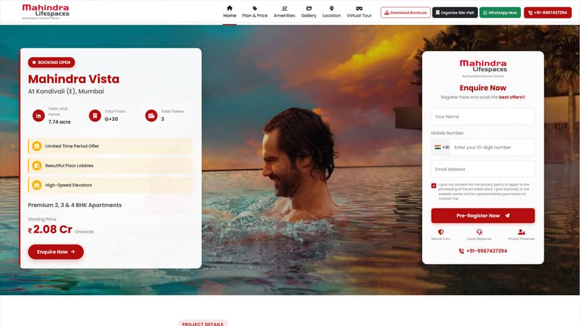Click the Mahindra Lifespaces header logo

pyautogui.click(x=45, y=12)
